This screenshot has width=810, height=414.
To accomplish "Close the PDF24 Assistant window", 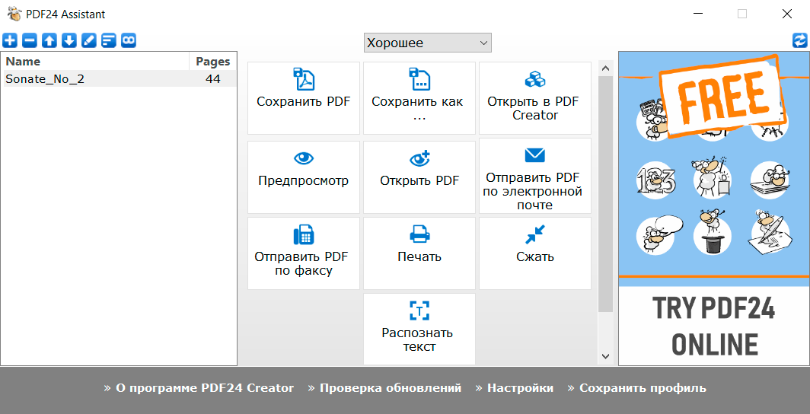I will pos(786,14).
